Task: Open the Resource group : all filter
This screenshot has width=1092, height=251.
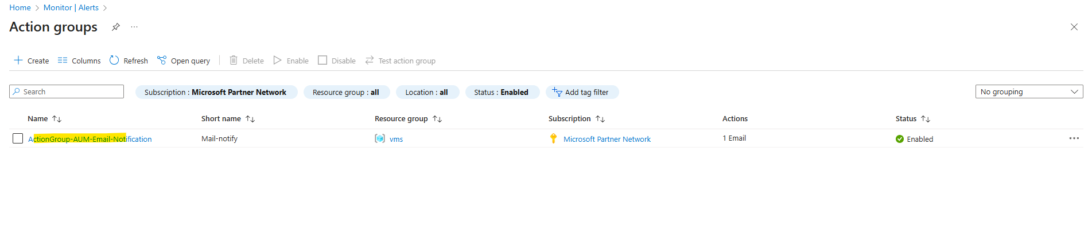Action: coord(347,92)
